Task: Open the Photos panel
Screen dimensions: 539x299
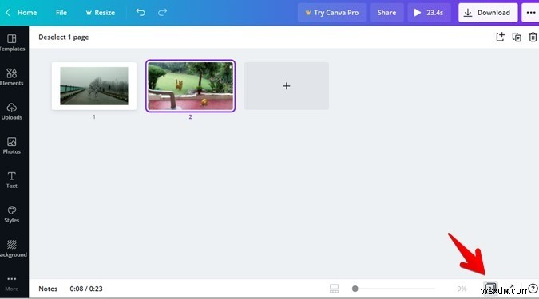Action: tap(12, 146)
